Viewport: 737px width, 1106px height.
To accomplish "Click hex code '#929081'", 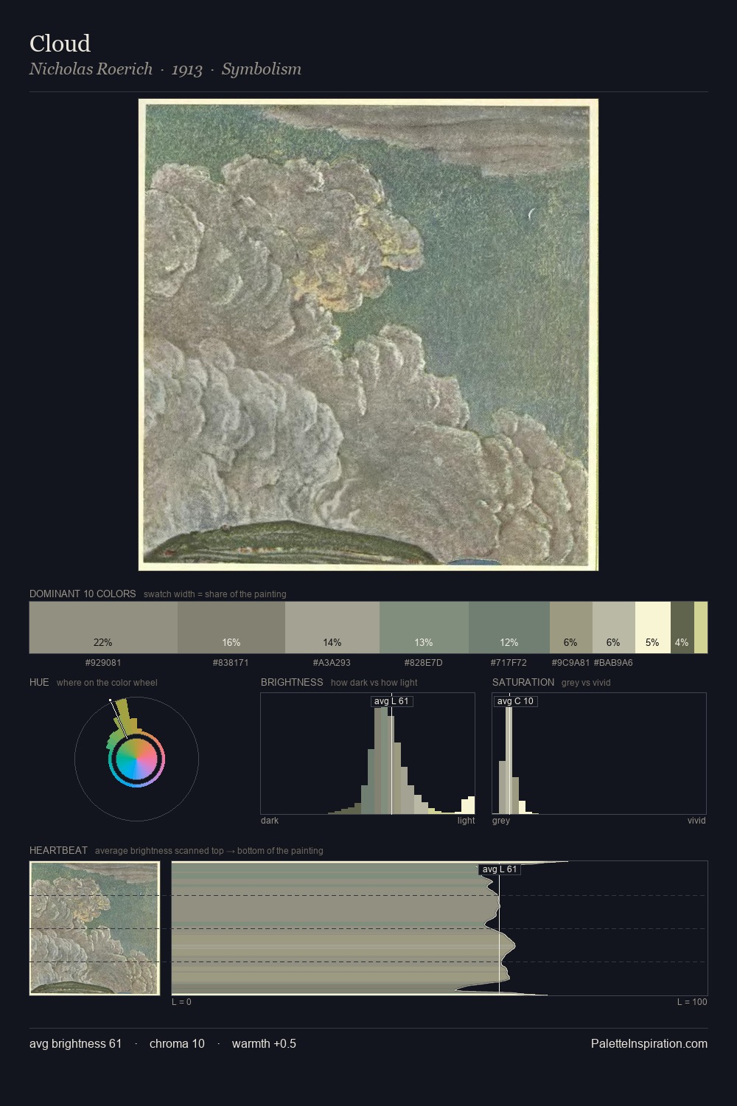I will [103, 663].
